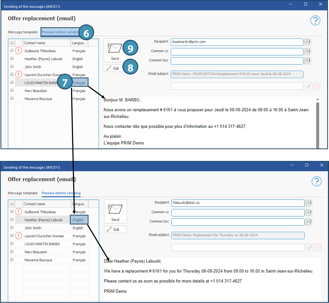Click warning icon beside Laurent Durocher-Dumais in the lower list
329x303 pixels.
[19, 236]
